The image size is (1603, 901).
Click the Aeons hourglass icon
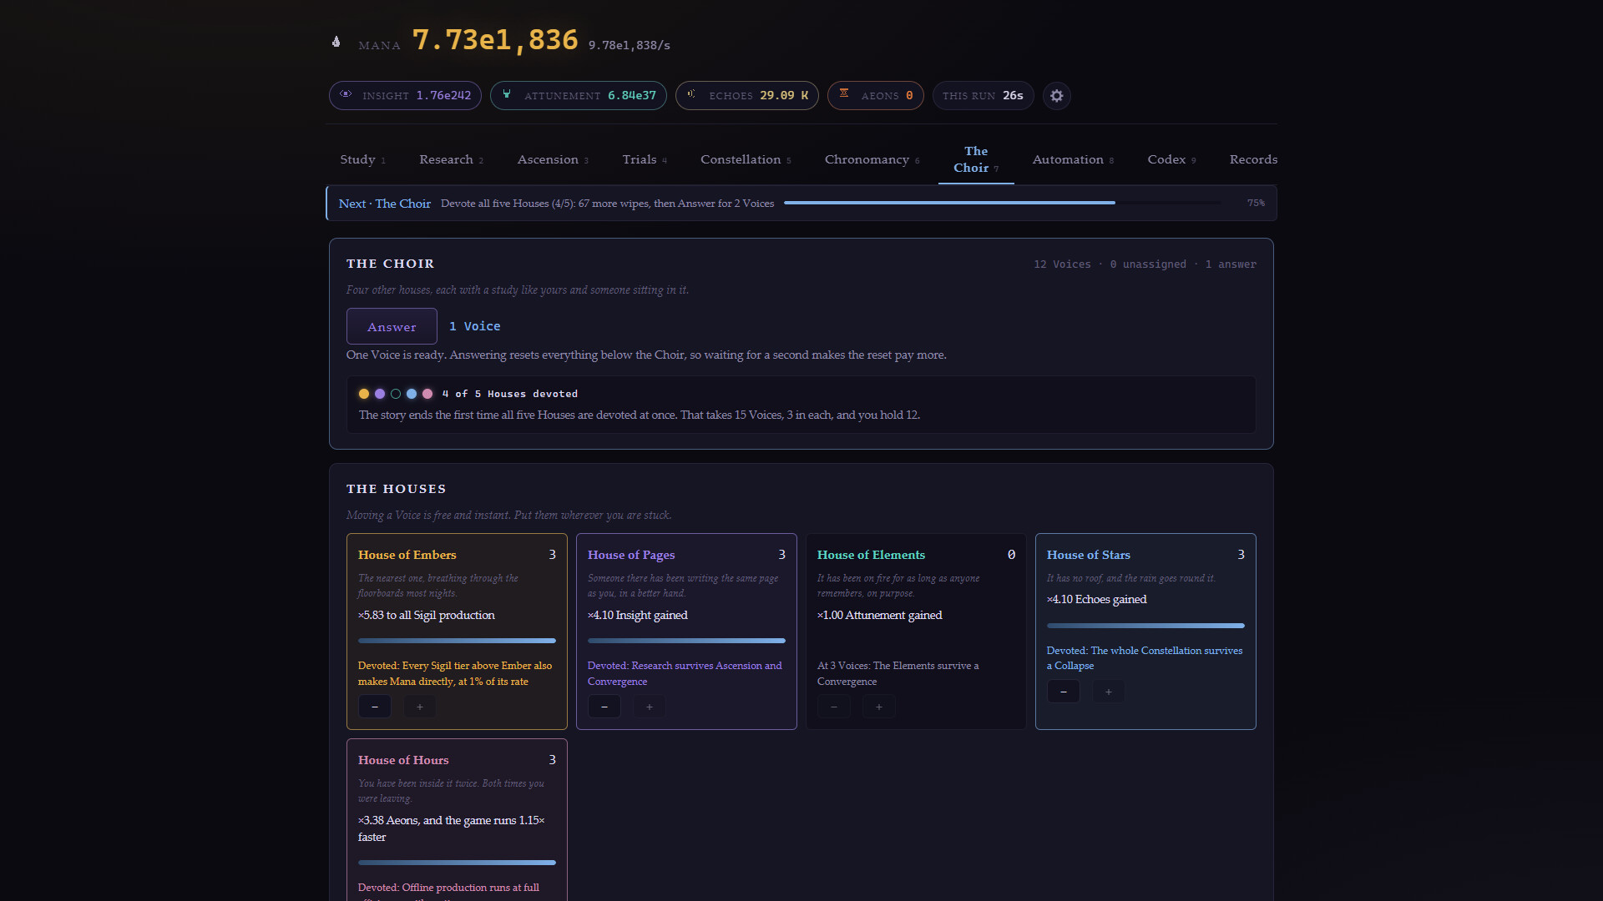coord(844,93)
